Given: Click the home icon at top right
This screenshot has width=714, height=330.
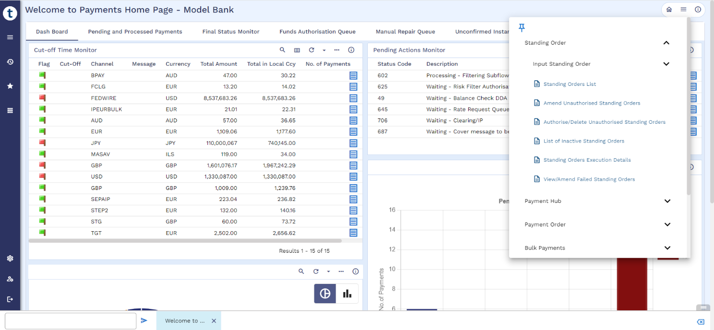Looking at the screenshot, I should coord(669,10).
